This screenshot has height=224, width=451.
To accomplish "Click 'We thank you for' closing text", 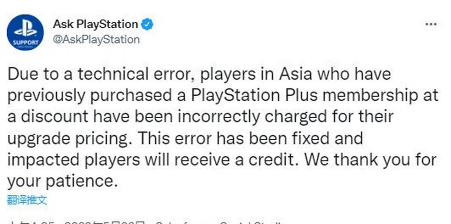I will [x=370, y=160].
